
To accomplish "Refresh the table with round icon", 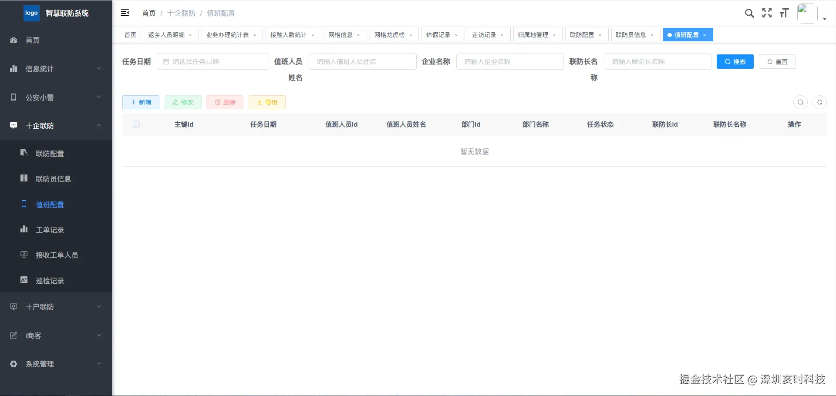I will click(819, 102).
